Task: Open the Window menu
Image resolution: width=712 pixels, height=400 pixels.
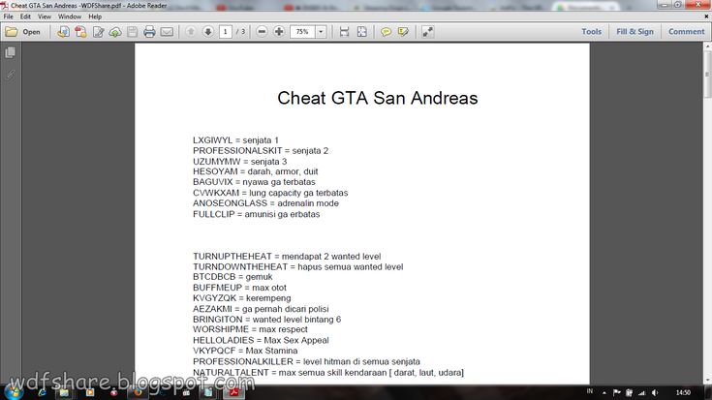Action: coord(70,16)
